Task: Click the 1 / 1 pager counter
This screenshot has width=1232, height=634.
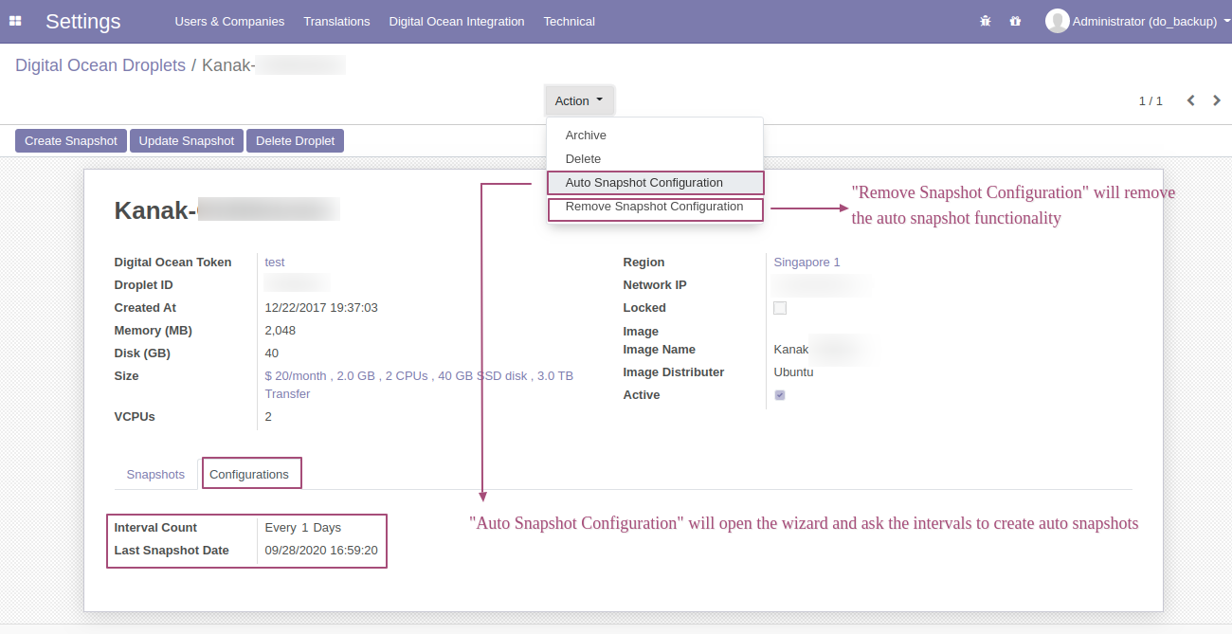Action: [1150, 100]
